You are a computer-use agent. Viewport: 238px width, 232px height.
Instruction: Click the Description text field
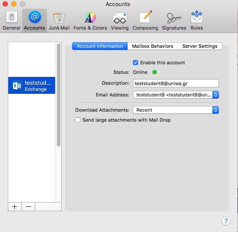point(176,83)
